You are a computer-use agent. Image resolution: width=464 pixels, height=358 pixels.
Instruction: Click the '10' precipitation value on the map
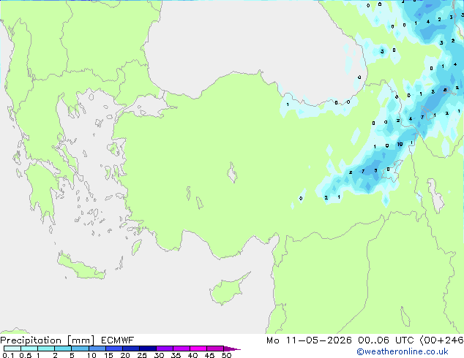click(400, 145)
